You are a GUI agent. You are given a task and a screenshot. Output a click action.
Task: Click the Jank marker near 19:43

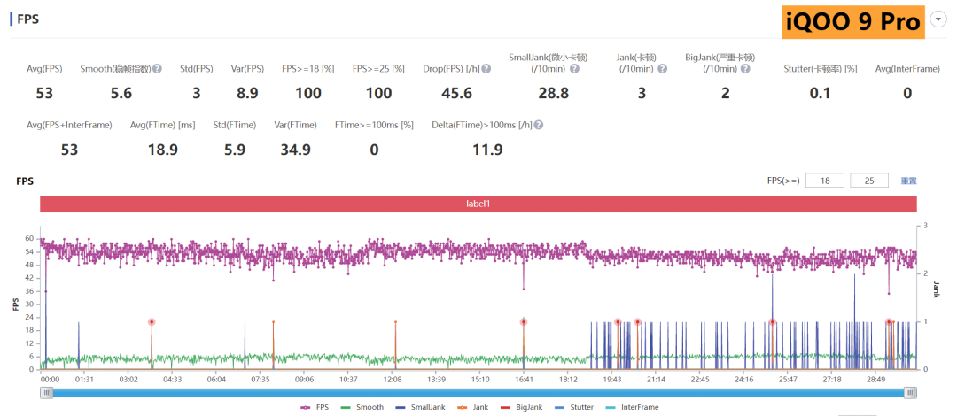618,322
